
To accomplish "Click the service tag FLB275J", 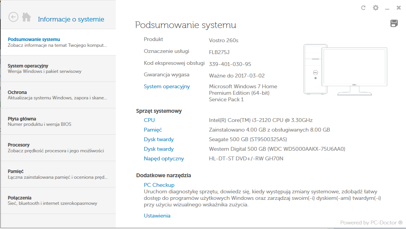I will pyautogui.click(x=219, y=52).
